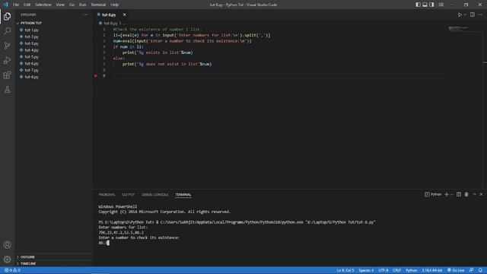Open the Manage gear settings
Viewport: 487px width, 274px height.
pos(7,259)
